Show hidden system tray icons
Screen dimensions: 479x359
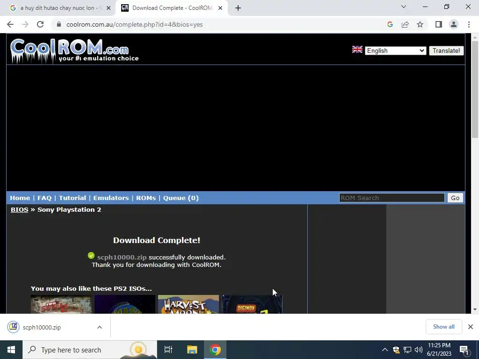(x=385, y=350)
